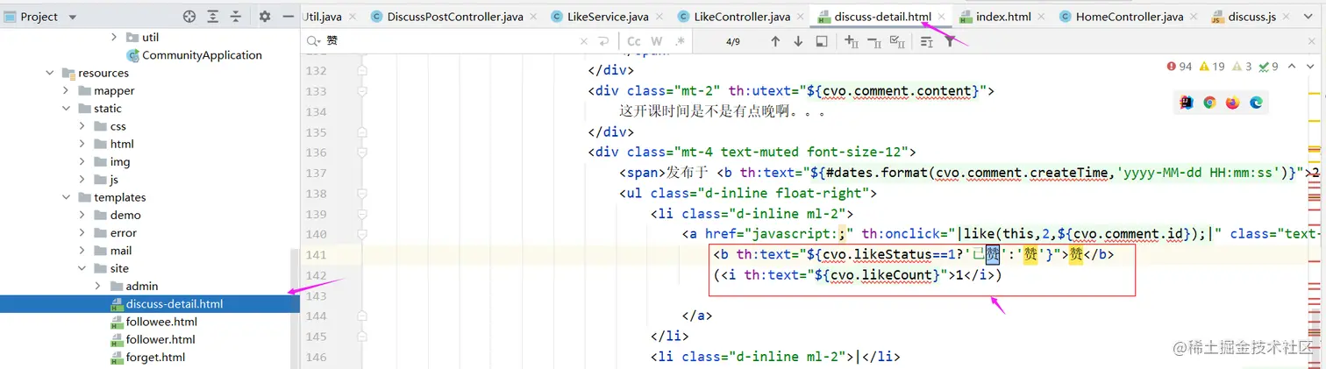Collapse the resources folder
1326x369 pixels.
pos(50,73)
